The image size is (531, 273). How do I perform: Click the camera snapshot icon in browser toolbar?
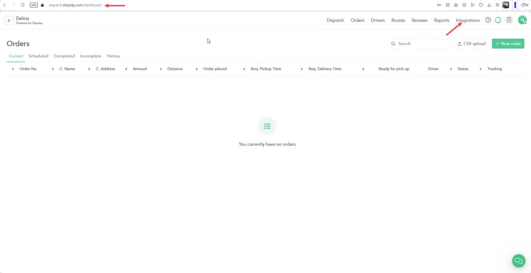point(456,5)
